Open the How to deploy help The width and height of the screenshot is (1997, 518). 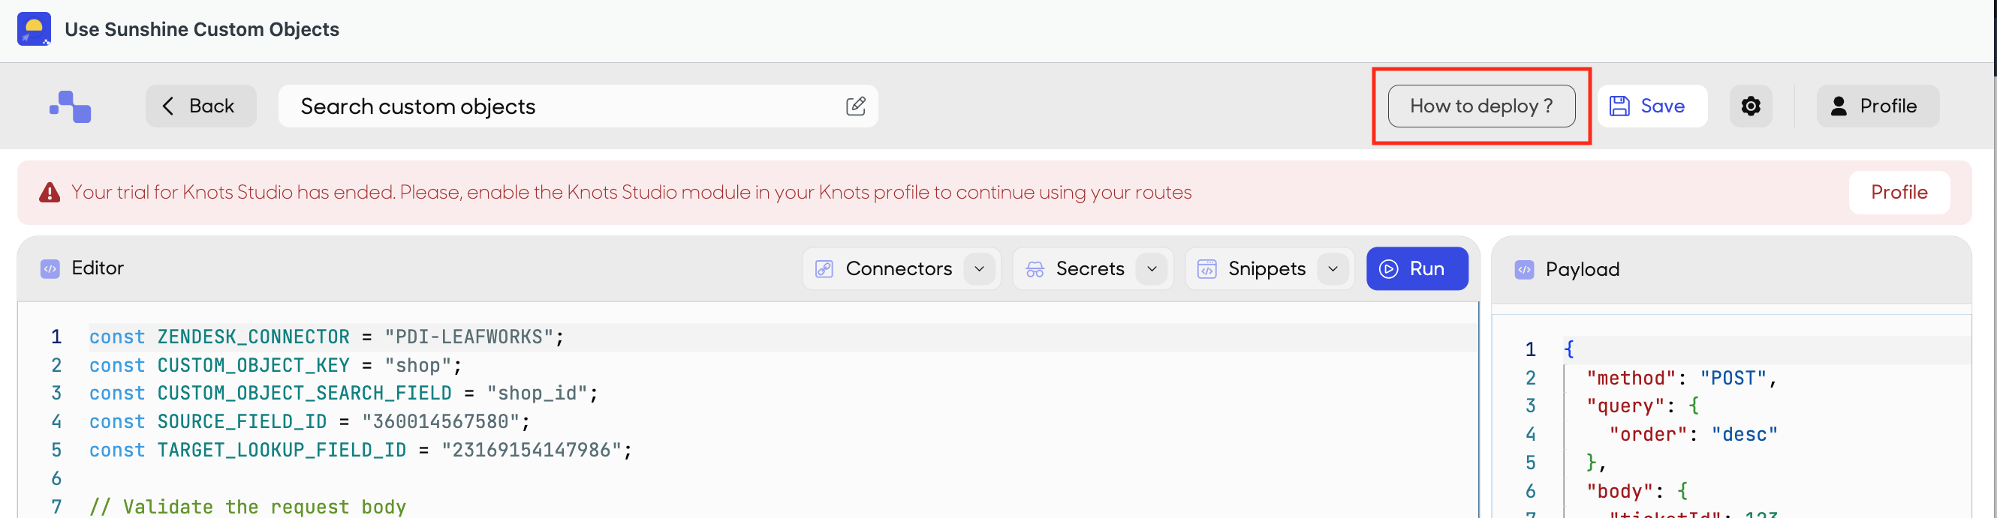[1481, 106]
